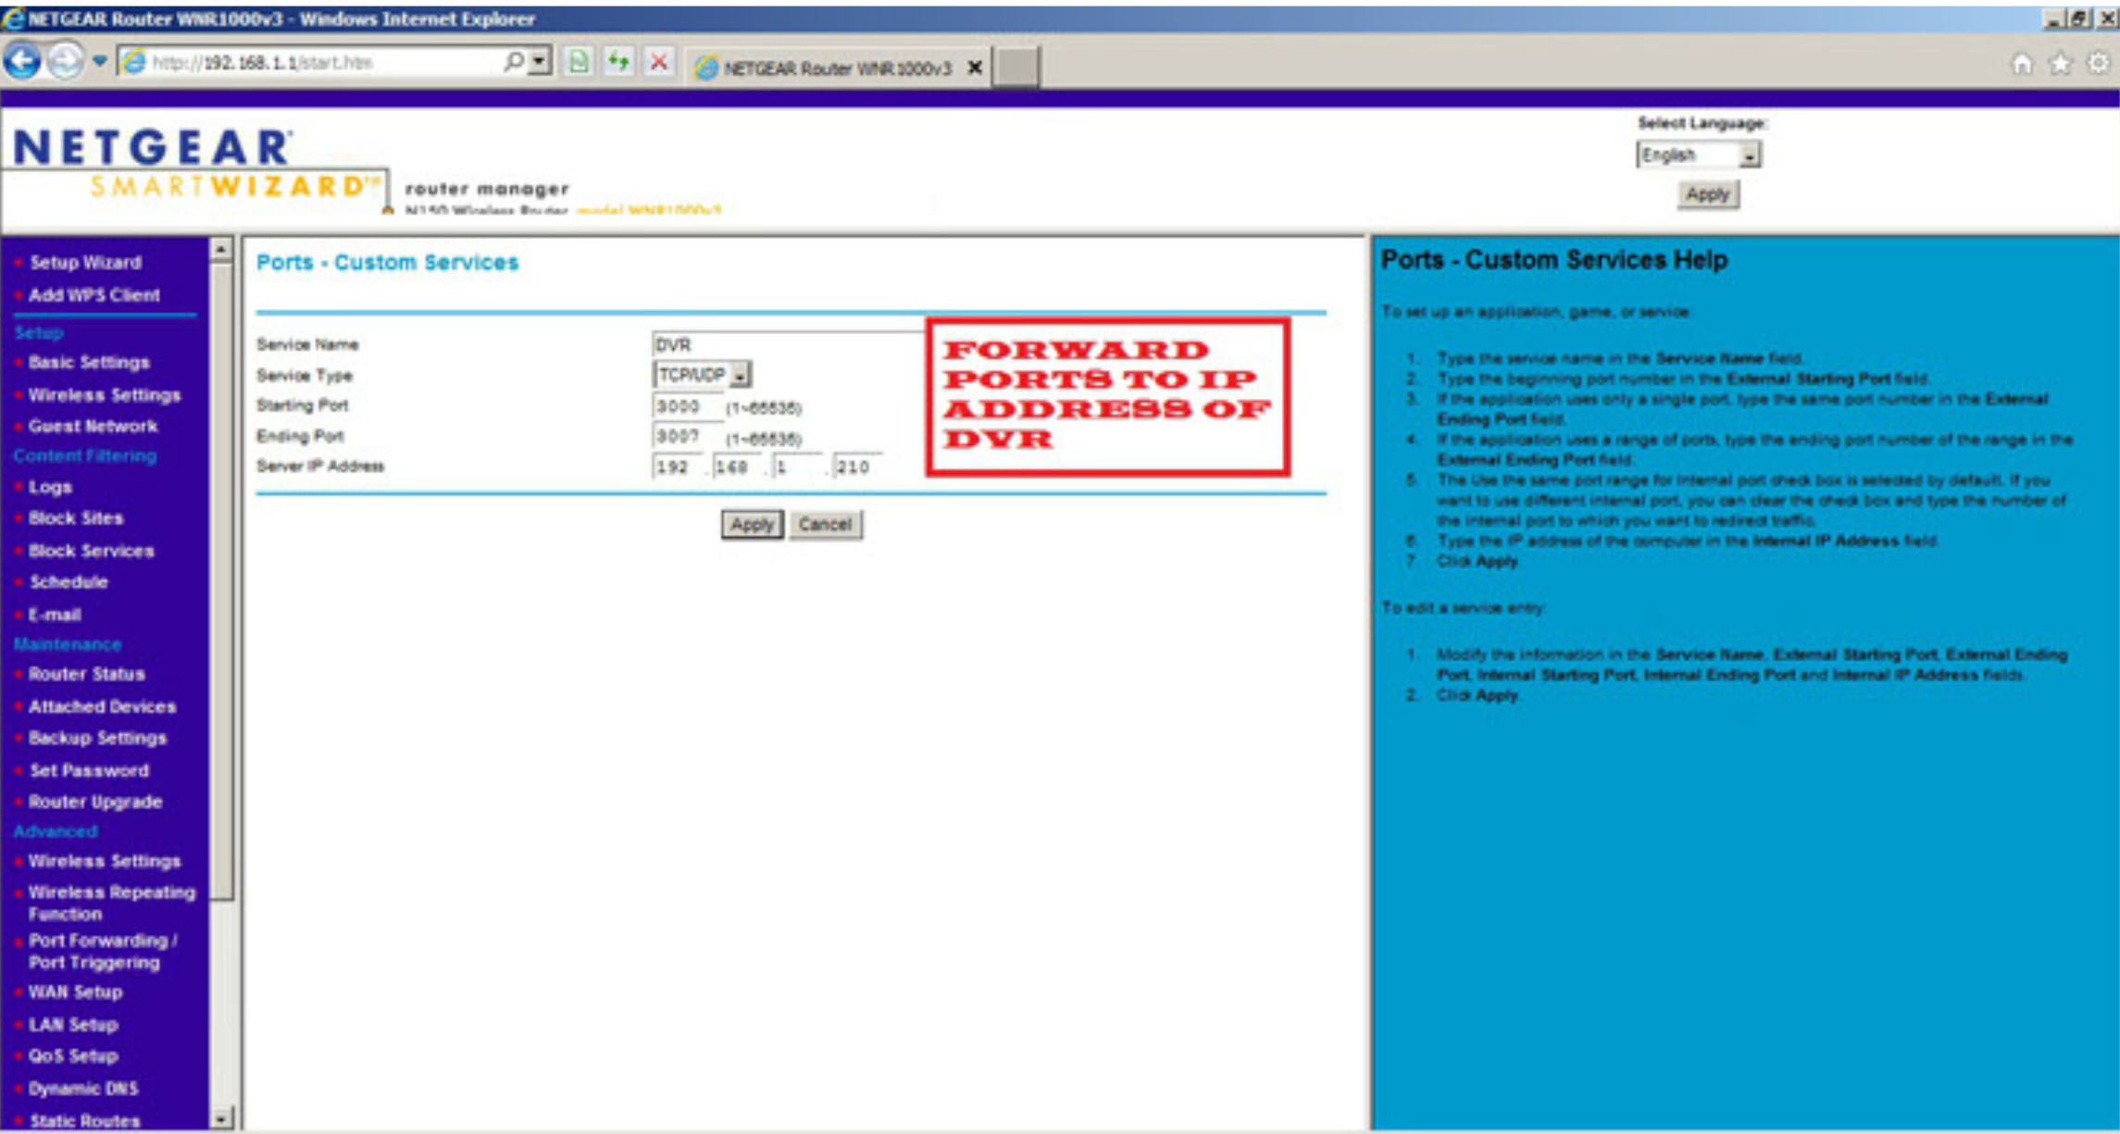Screen dimensions: 2120x1134
Task: Click the browser Back arrow button
Action: 22,62
